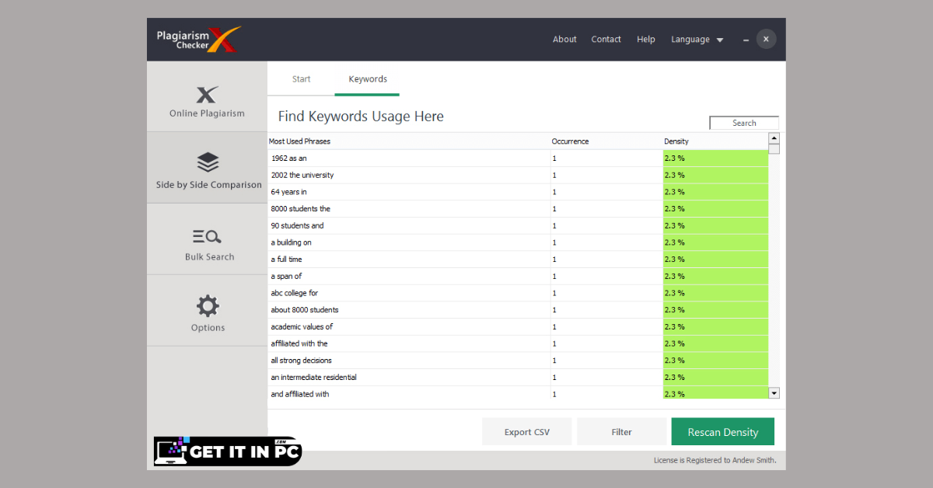Select the Side by Side Comparison layers icon

pyautogui.click(x=208, y=162)
